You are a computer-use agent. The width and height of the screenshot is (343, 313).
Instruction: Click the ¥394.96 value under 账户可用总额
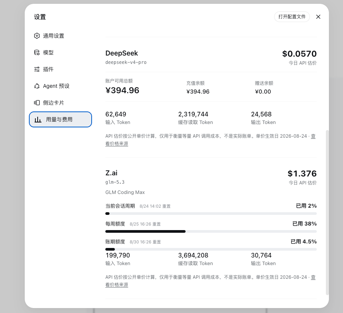pyautogui.click(x=122, y=91)
